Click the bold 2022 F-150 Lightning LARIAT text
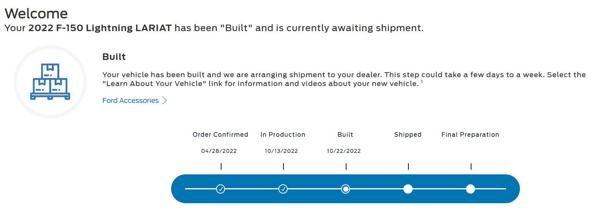The width and height of the screenshot is (593, 212). click(x=100, y=28)
